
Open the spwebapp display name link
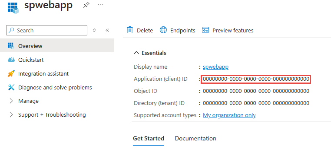pos(215,67)
